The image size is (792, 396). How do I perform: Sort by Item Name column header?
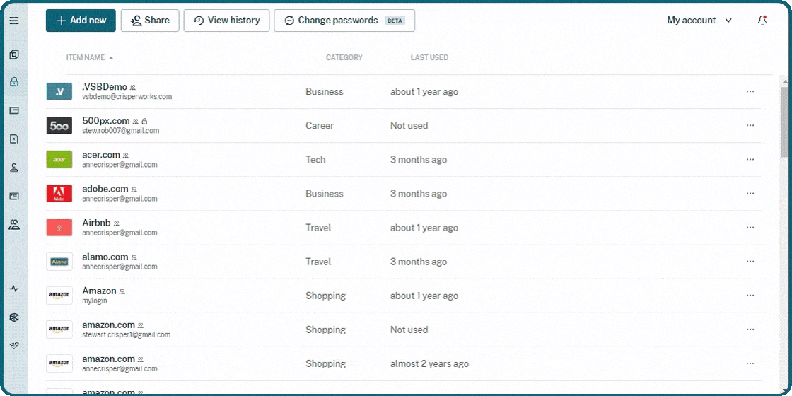[x=89, y=57]
